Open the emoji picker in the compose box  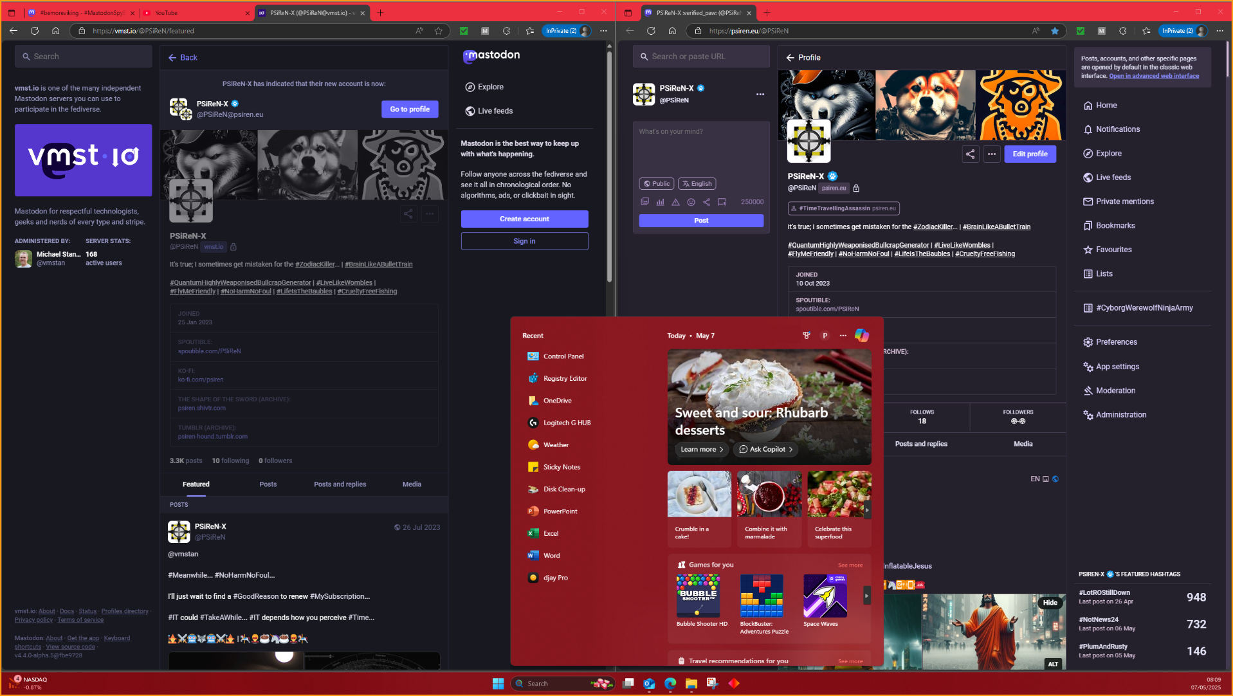[691, 202]
